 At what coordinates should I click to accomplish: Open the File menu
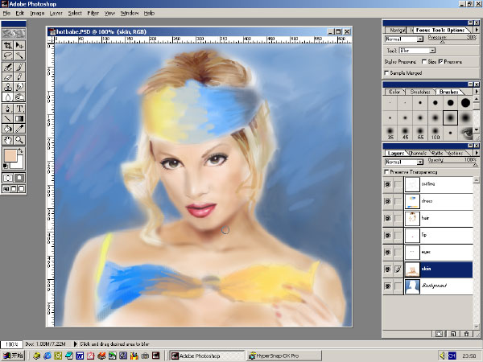coord(6,13)
